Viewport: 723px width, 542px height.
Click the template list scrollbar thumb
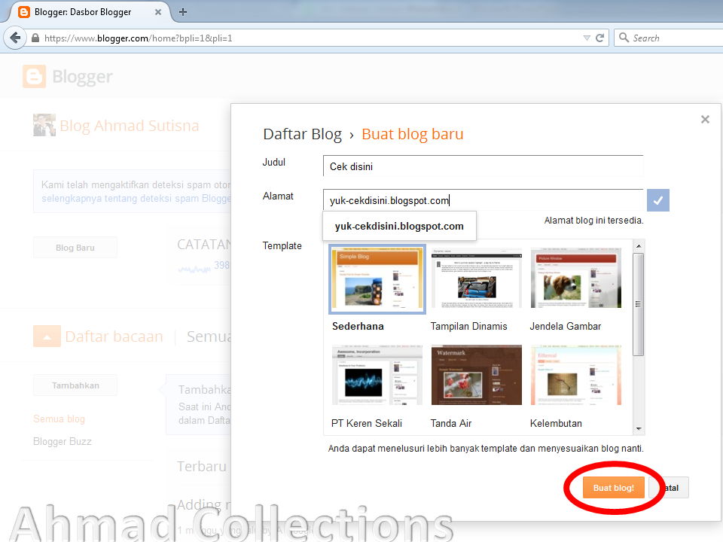639,304
